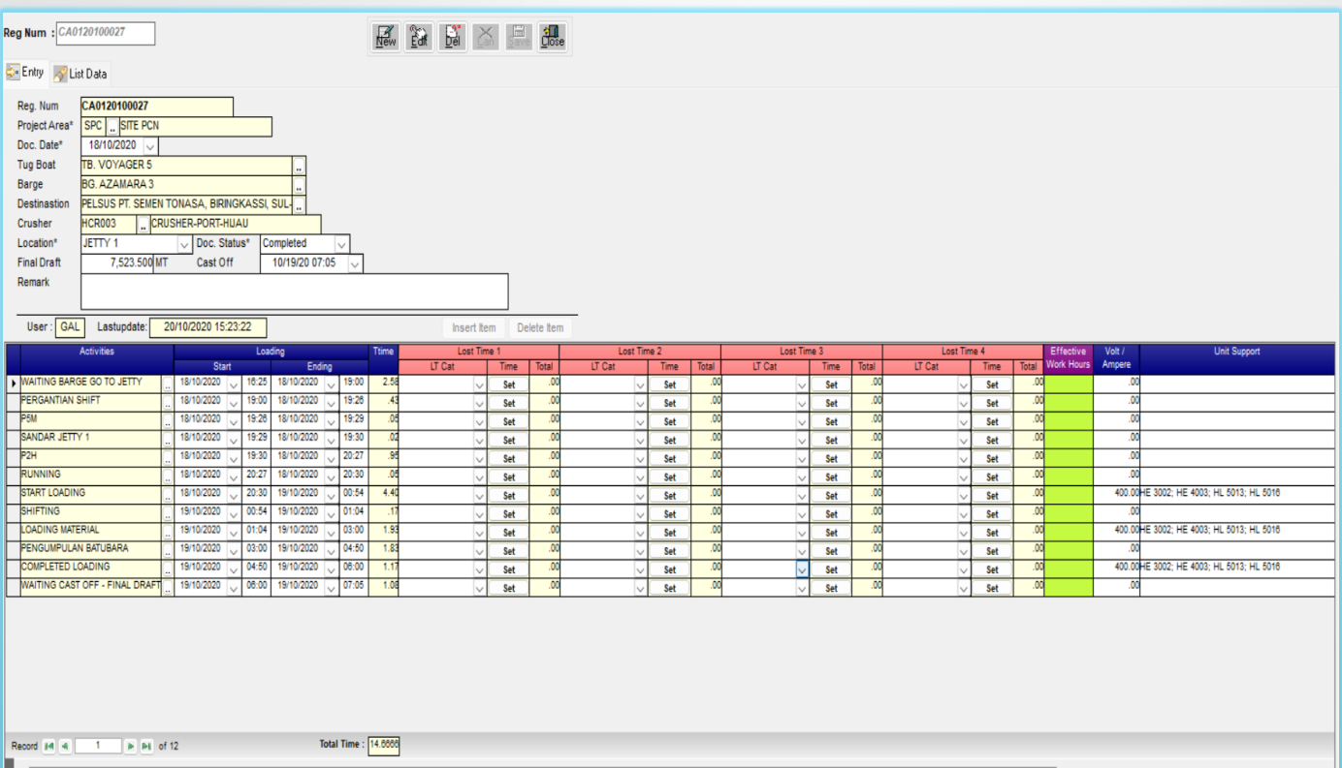1342x768 pixels.
Task: Click Lost Time 4 Set for WAITING CAST OFF row
Action: click(992, 587)
